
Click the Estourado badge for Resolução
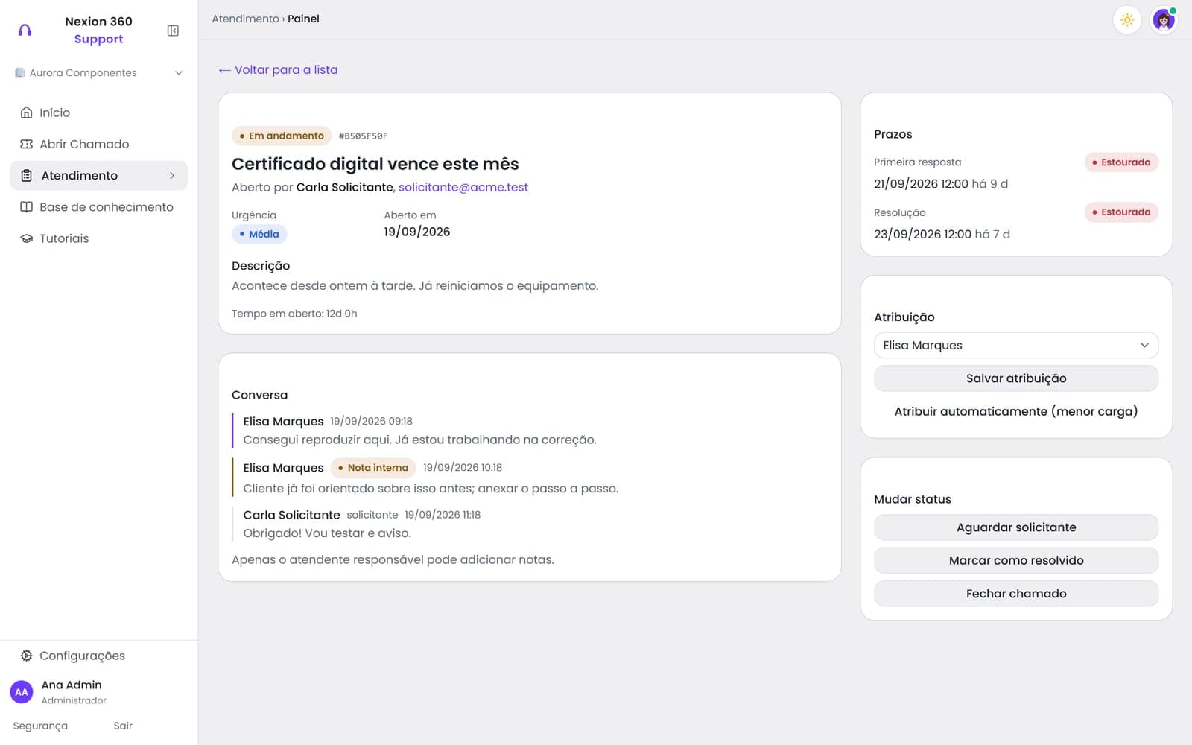1121,212
